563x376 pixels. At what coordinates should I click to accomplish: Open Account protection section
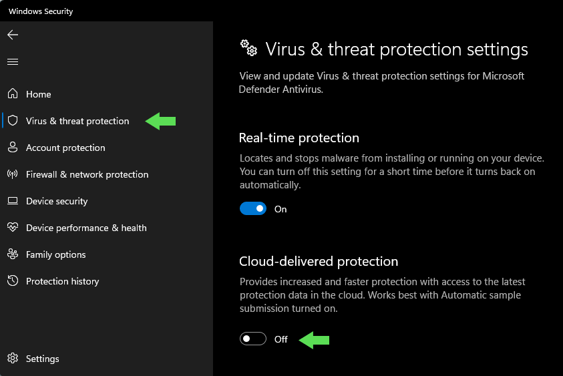65,148
